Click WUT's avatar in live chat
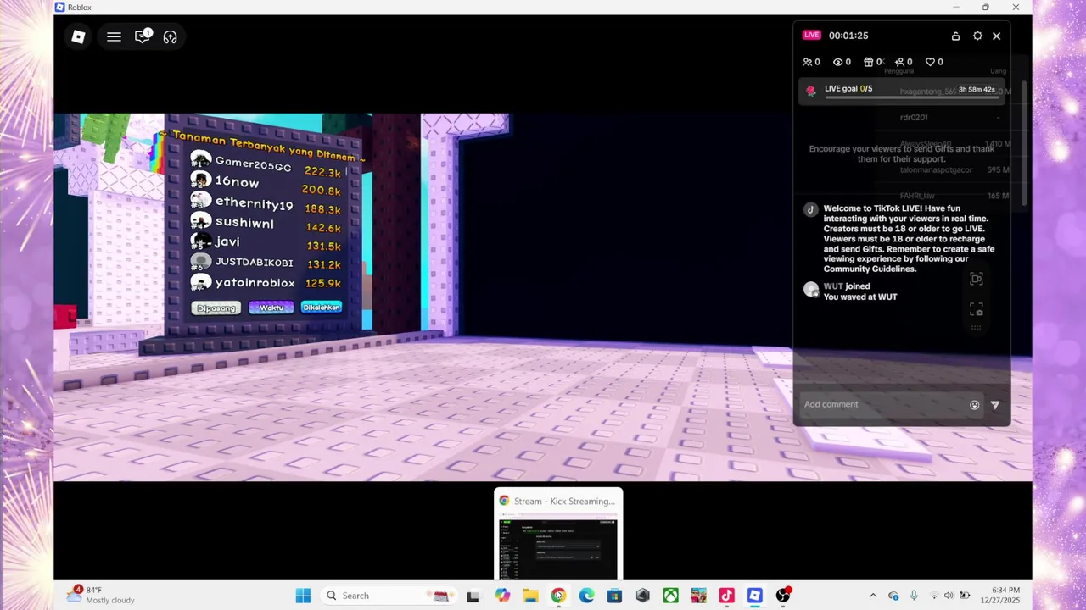1086x610 pixels. 811,290
